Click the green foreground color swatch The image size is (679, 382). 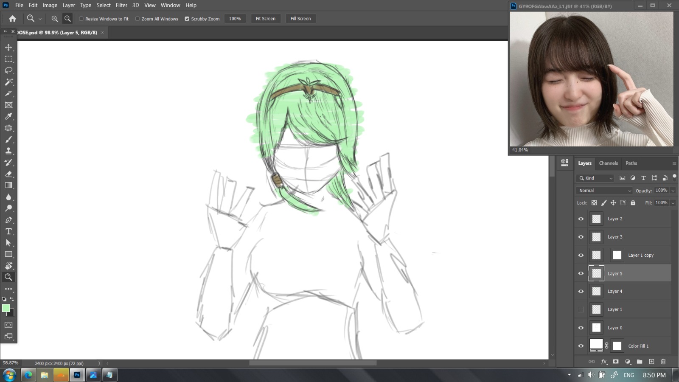click(6, 308)
